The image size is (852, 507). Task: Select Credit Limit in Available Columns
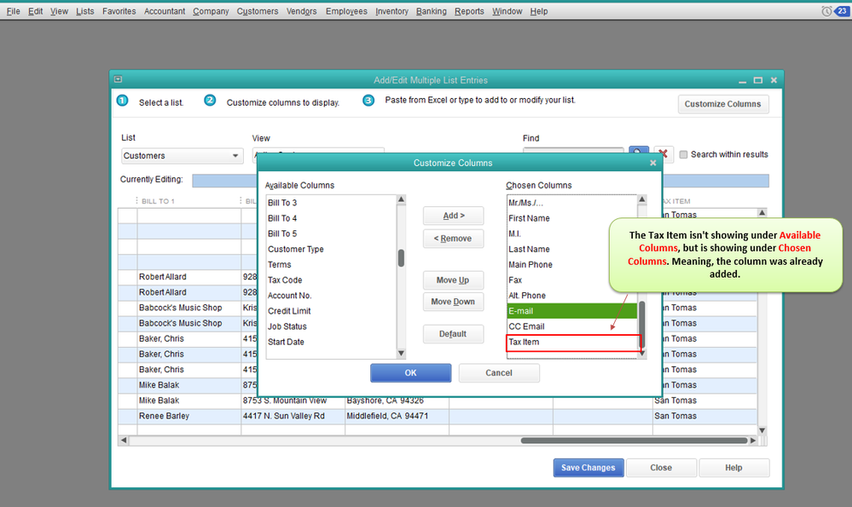click(x=332, y=311)
